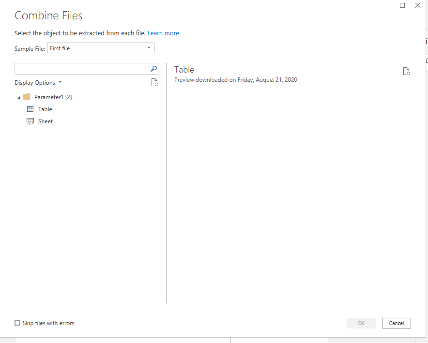Maximize the Combine Files dialog
The image size is (428, 343).
coord(402,5)
